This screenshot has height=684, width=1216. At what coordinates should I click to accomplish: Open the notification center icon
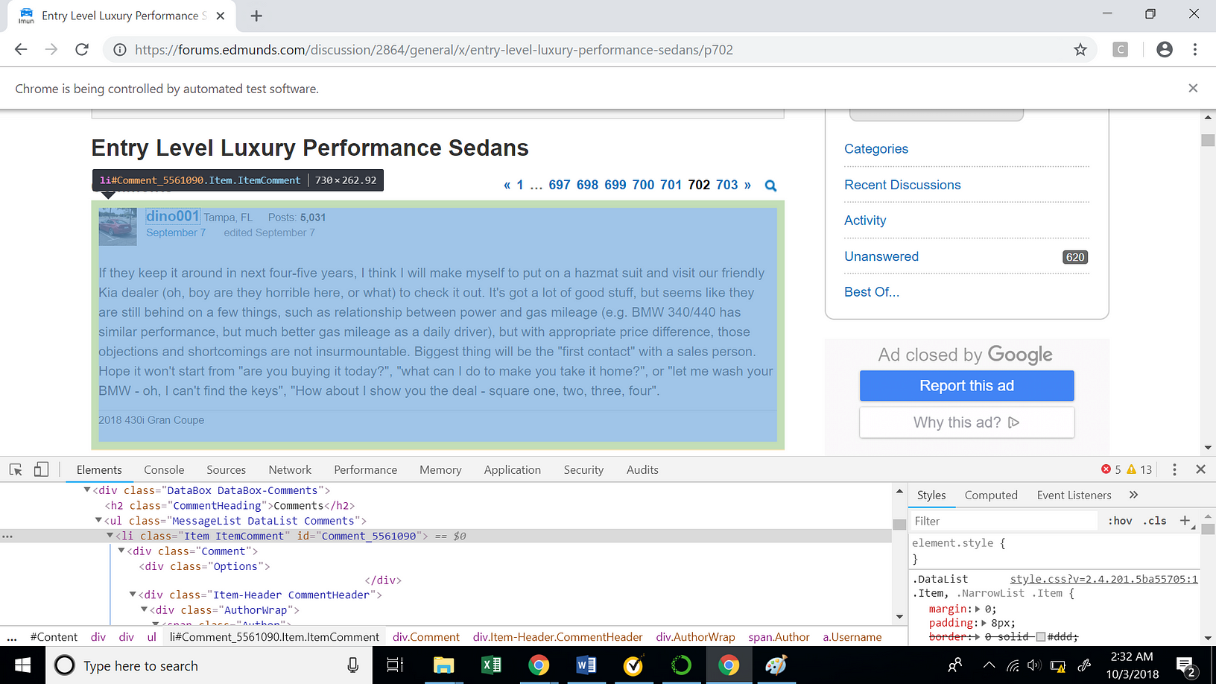1185,666
